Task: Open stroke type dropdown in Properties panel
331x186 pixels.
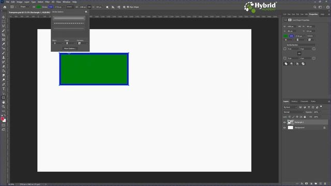Action: (311, 36)
